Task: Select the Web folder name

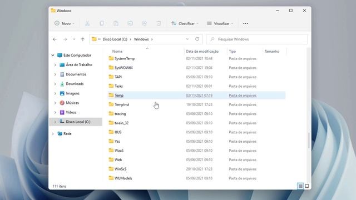Action: point(118,159)
